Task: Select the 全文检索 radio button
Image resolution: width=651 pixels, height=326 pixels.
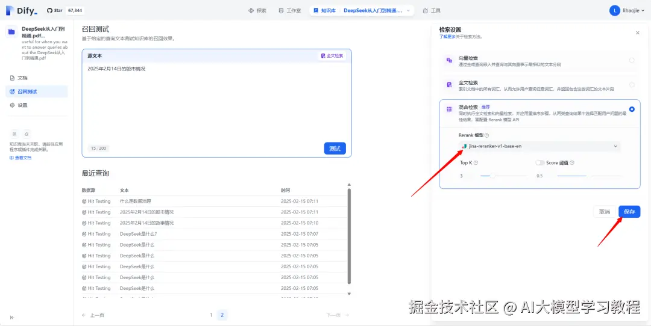Action: click(632, 85)
